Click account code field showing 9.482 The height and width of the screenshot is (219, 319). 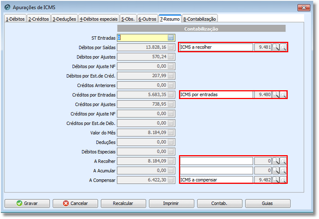click(263, 180)
